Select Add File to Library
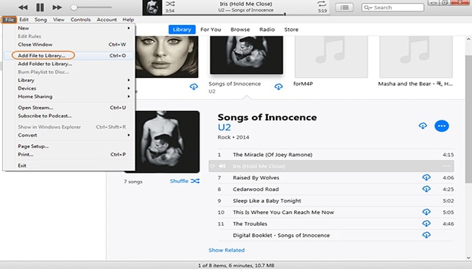This screenshot has width=472, height=269. pyautogui.click(x=69, y=56)
